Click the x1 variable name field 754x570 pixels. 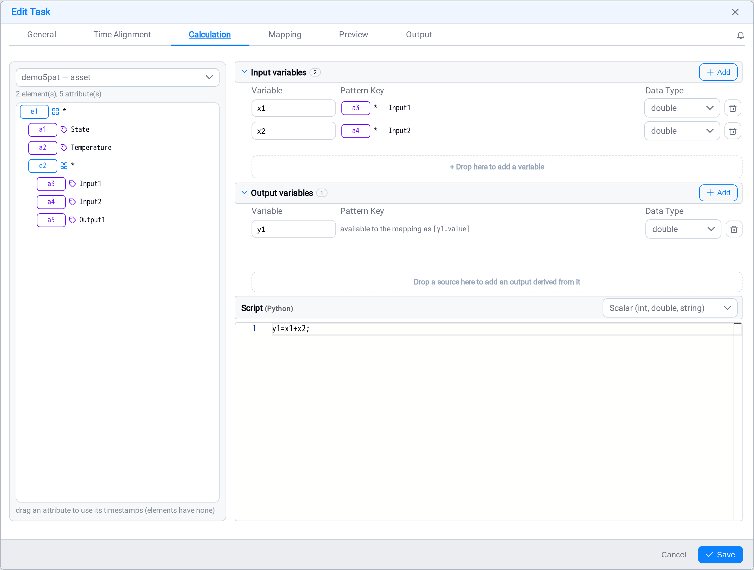[x=293, y=108]
